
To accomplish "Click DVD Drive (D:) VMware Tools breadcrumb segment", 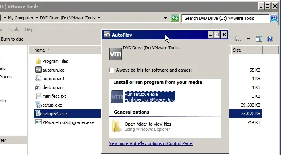I will tap(68, 18).
